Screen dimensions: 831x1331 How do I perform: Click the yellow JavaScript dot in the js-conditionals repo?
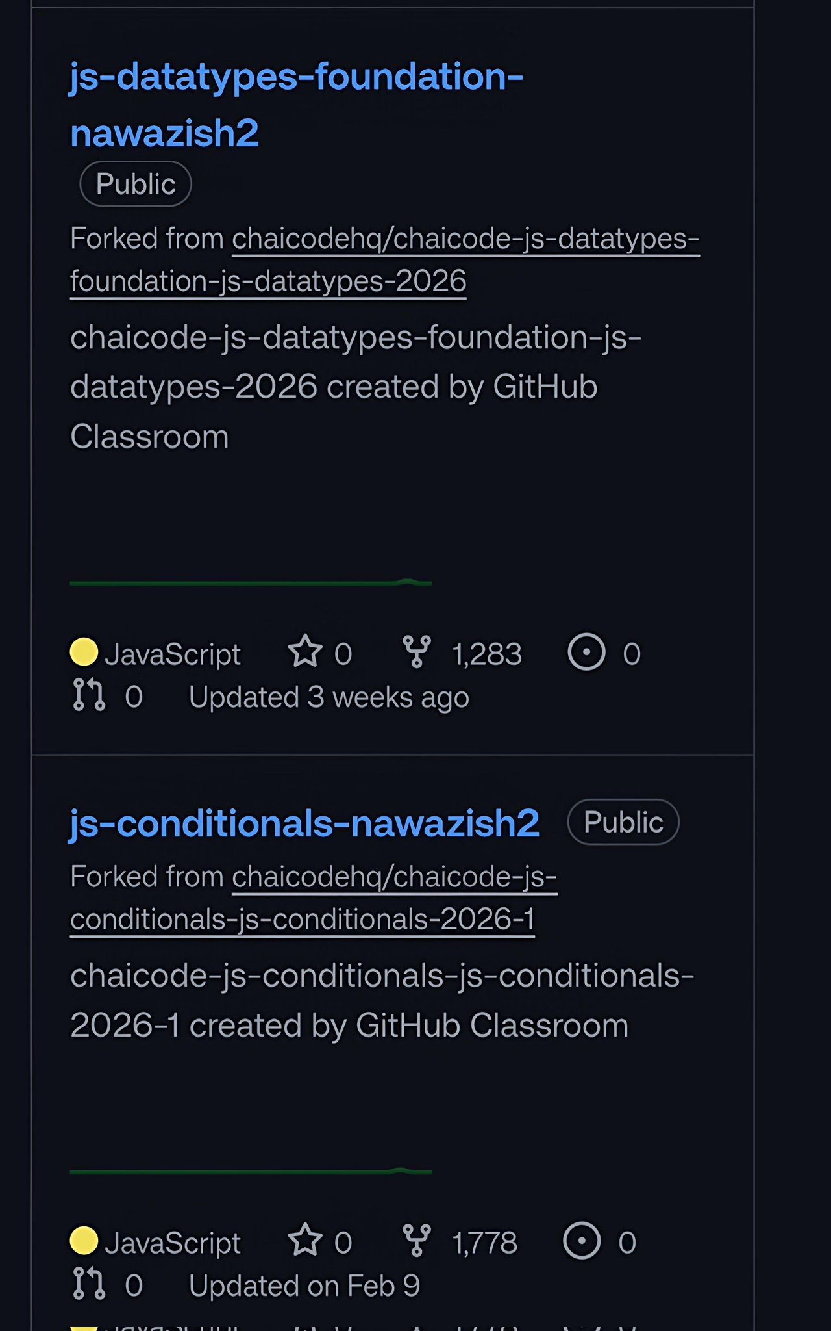click(x=84, y=1241)
